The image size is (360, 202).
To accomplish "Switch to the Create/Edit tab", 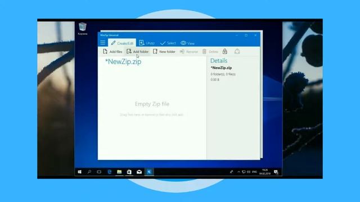I will coord(122,43).
